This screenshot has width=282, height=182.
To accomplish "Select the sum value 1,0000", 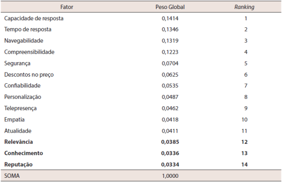I will tap(170, 176).
